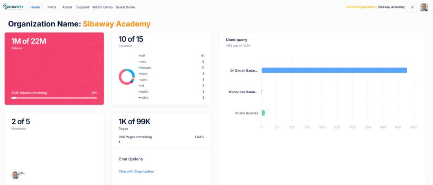Click the 'Chat Options' heading
This screenshot has height=185, width=433.
131,159
